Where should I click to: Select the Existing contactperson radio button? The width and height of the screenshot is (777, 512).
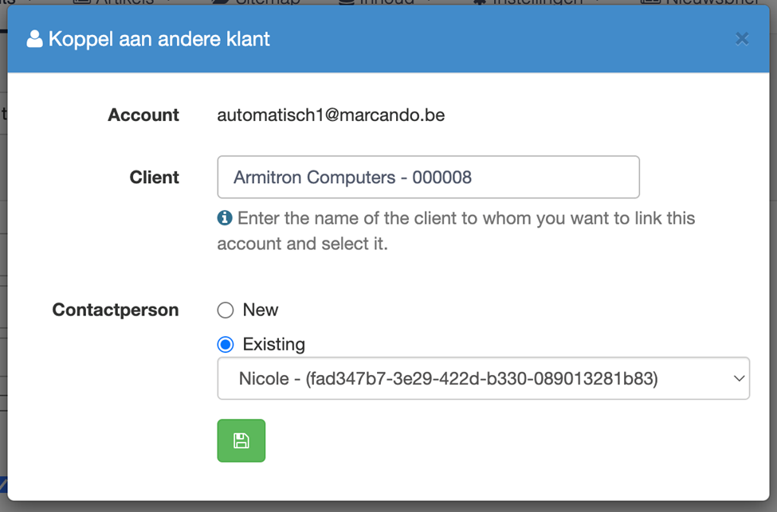click(x=226, y=344)
